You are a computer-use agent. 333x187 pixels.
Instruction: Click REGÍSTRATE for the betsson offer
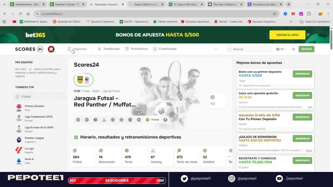pos(302,95)
